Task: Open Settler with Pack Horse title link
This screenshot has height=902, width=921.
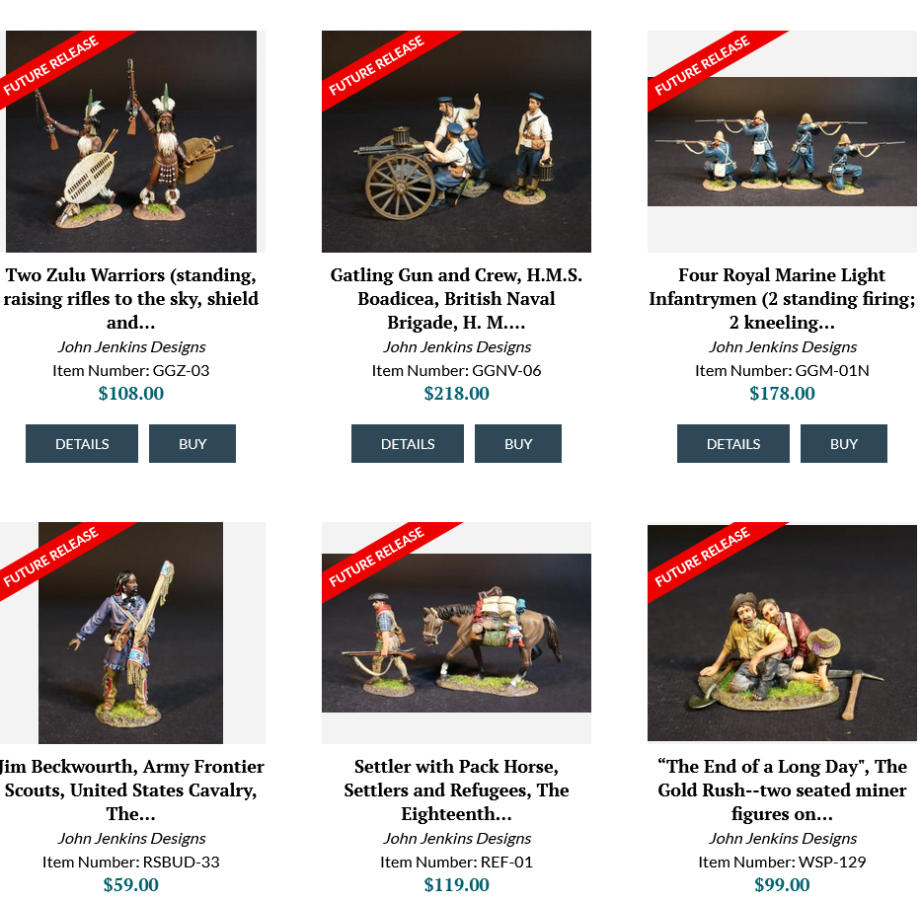Action: click(456, 790)
